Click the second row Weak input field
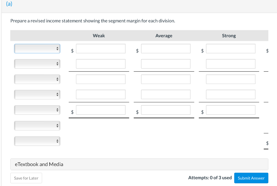Viewport: 277px width, 186px height. (101, 64)
